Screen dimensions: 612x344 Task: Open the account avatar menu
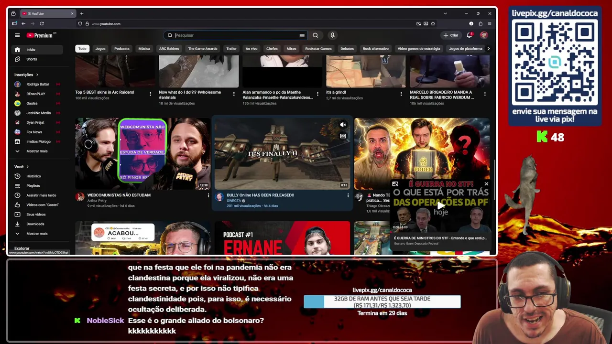[x=484, y=35]
